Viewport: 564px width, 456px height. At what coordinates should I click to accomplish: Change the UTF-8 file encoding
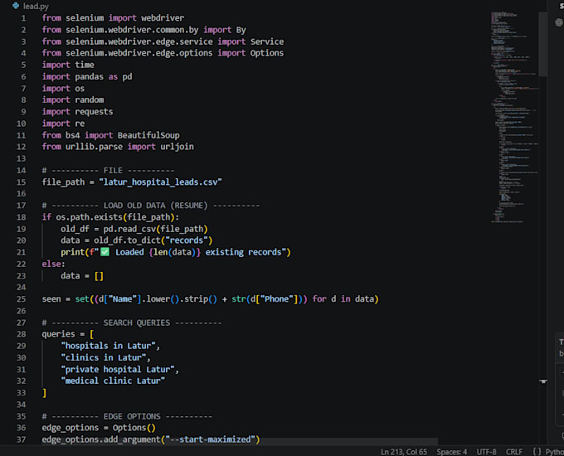coord(486,452)
